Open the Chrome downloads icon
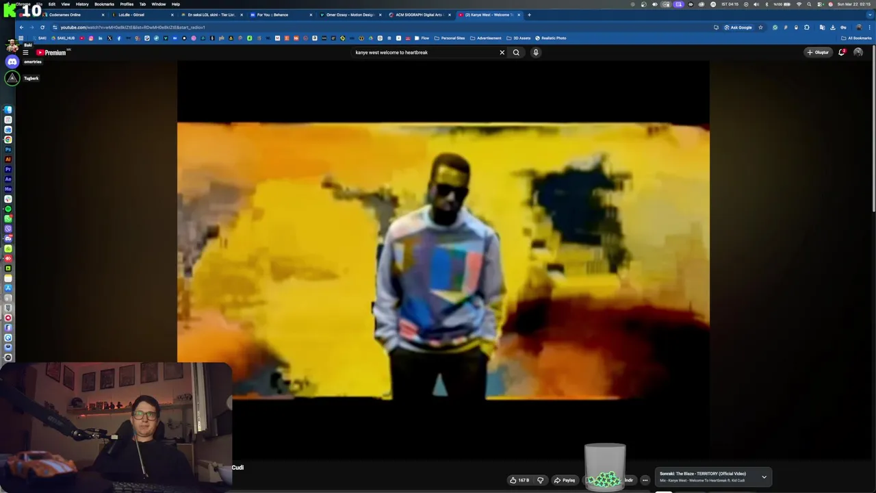This screenshot has height=493, width=876. [x=833, y=27]
